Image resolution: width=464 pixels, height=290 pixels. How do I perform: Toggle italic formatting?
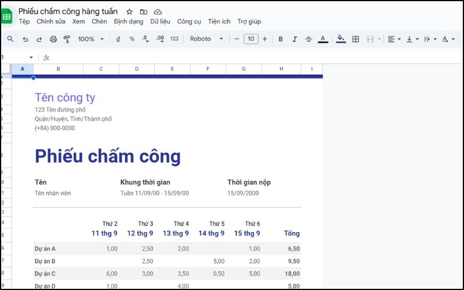tap(295, 39)
